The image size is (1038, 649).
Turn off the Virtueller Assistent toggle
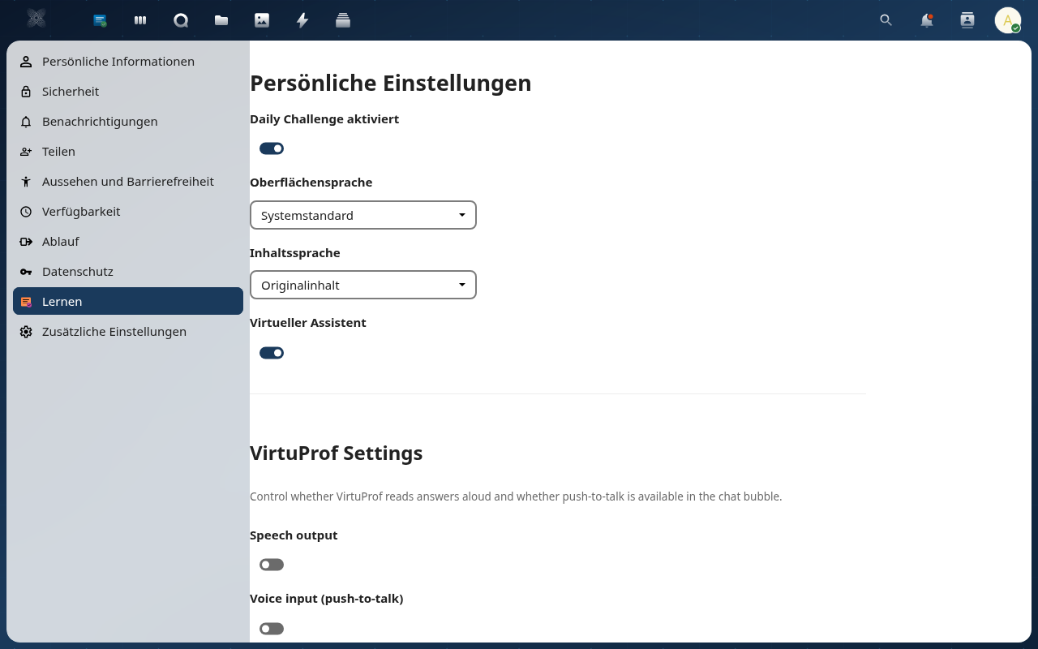[272, 353]
